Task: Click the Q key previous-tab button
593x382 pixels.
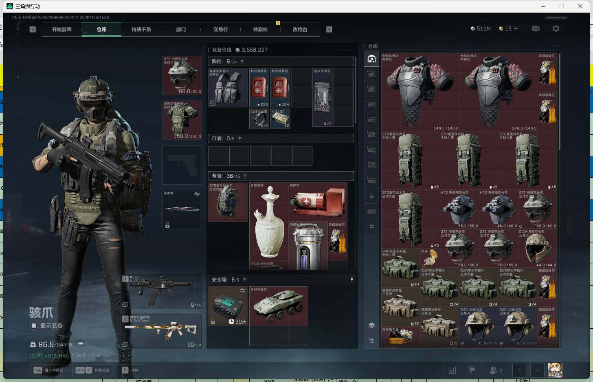Action: pyautogui.click(x=33, y=29)
